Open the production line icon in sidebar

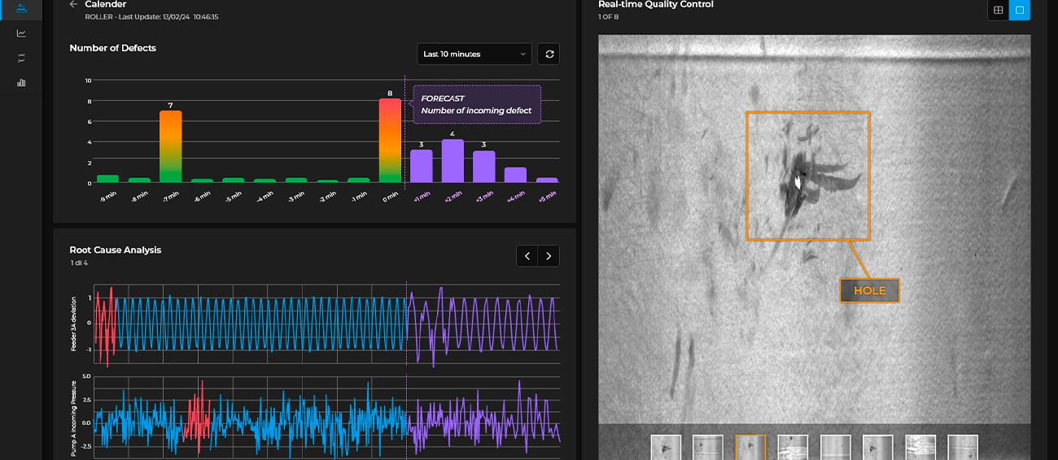(x=21, y=7)
